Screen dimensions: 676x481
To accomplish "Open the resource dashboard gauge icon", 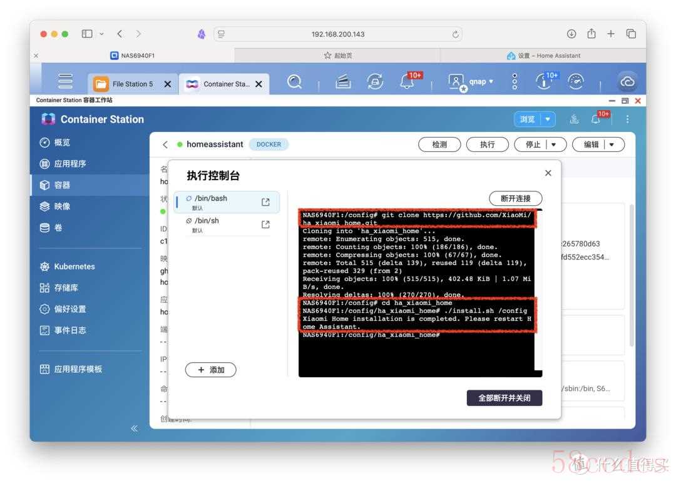I will (x=576, y=81).
